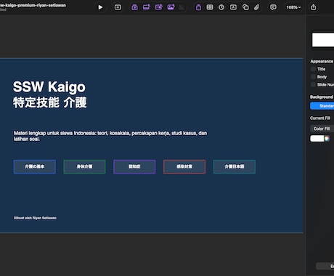334x276 pixels.
Task: Select the Japanese subtitle "特定技能 介護"
Action: (50, 102)
